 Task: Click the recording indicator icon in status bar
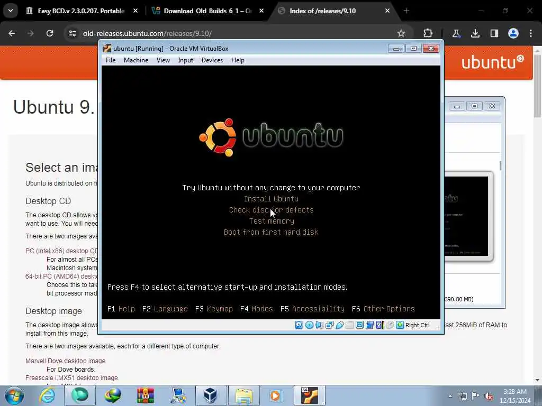(x=369, y=325)
